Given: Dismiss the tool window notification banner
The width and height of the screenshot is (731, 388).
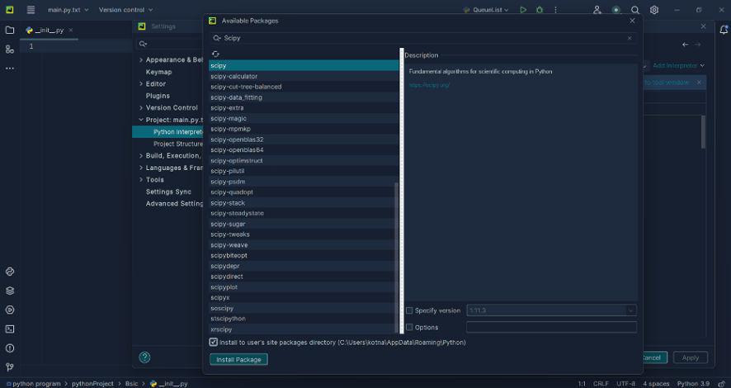Looking at the screenshot, I should tap(699, 82).
